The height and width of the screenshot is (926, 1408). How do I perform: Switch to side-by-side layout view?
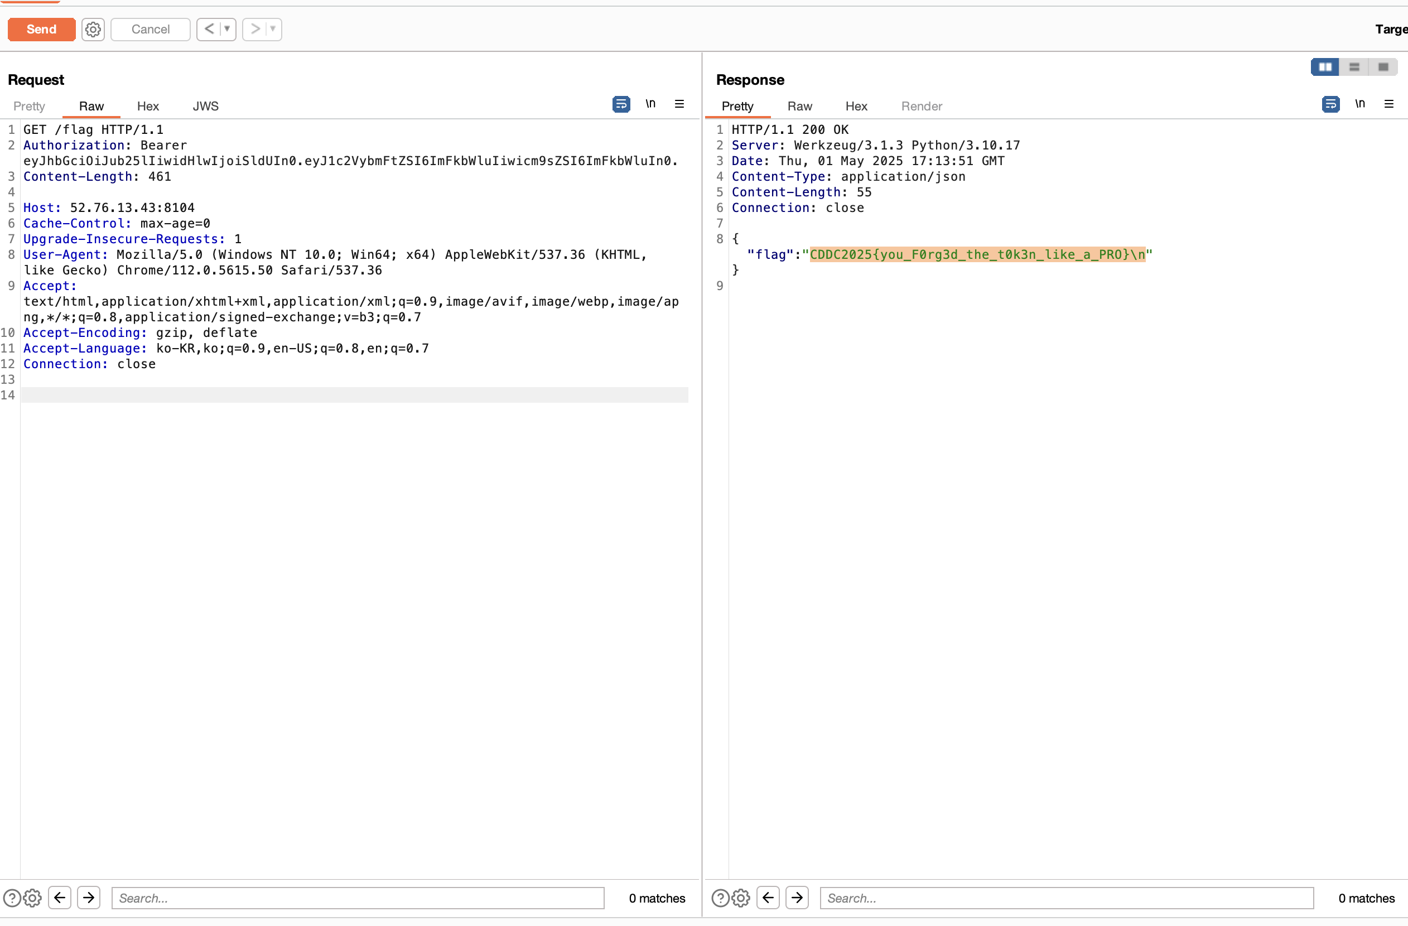pyautogui.click(x=1324, y=67)
